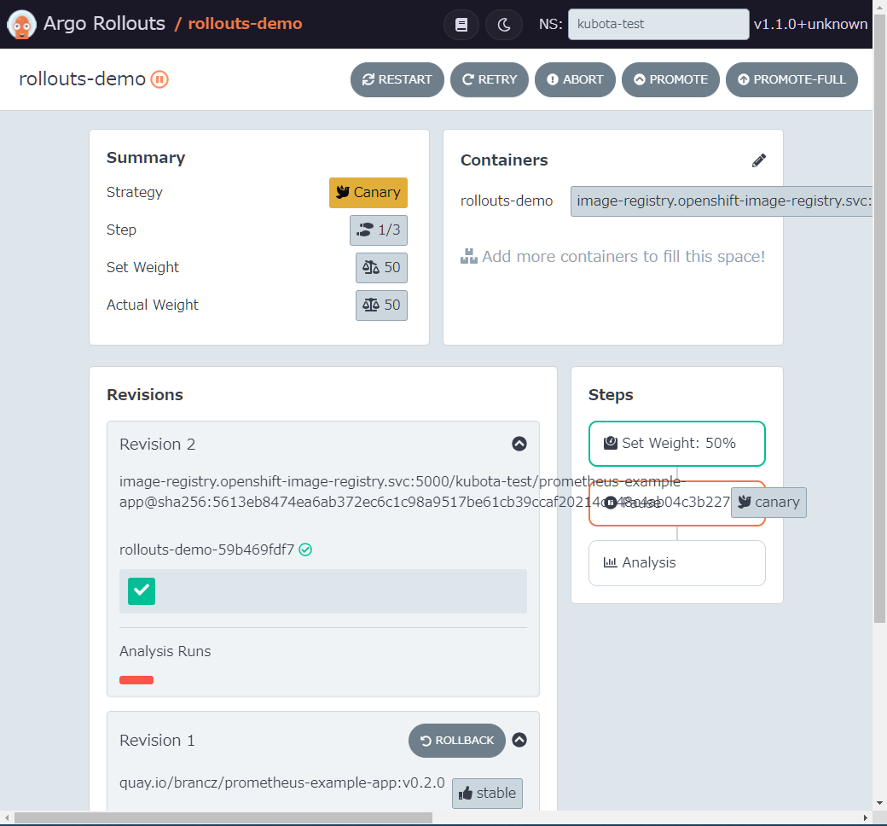The width and height of the screenshot is (887, 826).
Task: Click the RETRY button
Action: 490,80
